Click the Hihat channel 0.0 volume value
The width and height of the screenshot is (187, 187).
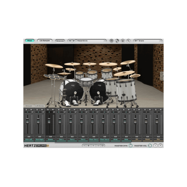pyautogui.click(x=115, y=137)
